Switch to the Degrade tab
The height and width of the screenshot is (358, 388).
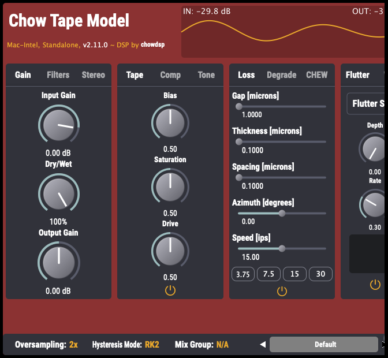click(282, 74)
